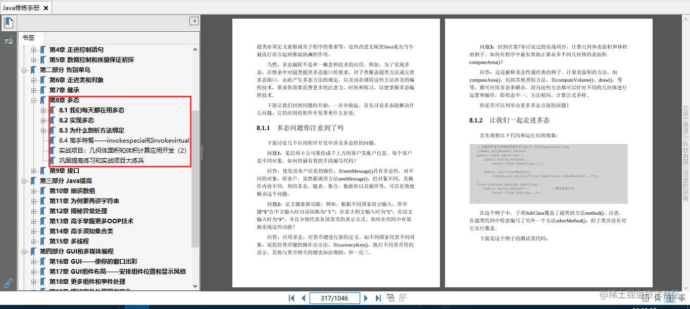Collapse the sidebar with the left arrow chevron
The height and width of the screenshot is (309, 690).
pyautogui.click(x=194, y=21)
